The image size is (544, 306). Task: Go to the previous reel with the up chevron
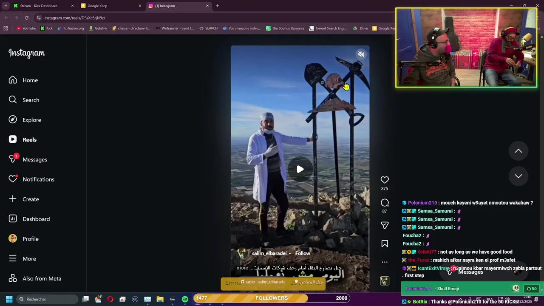(x=518, y=151)
